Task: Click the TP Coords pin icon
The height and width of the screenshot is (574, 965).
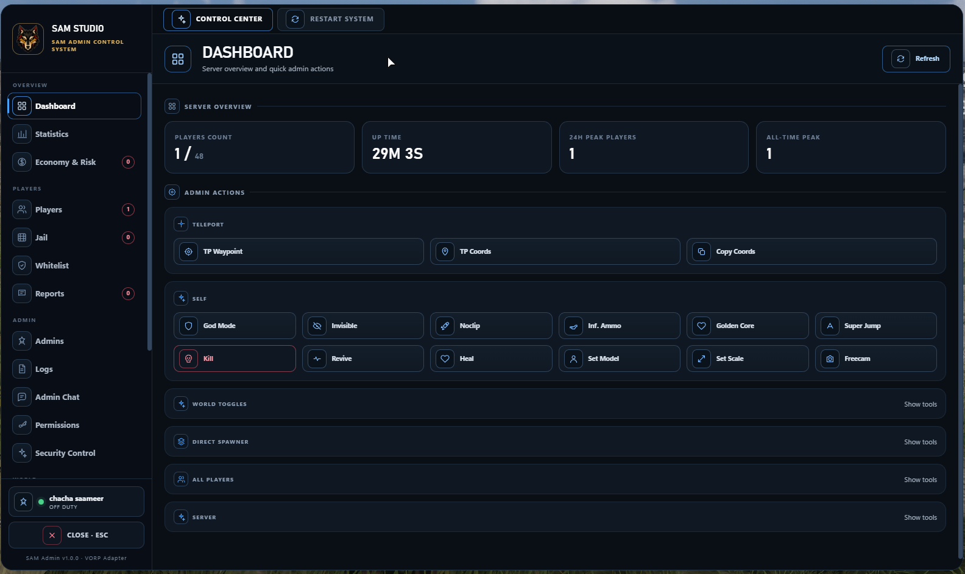Action: [445, 251]
